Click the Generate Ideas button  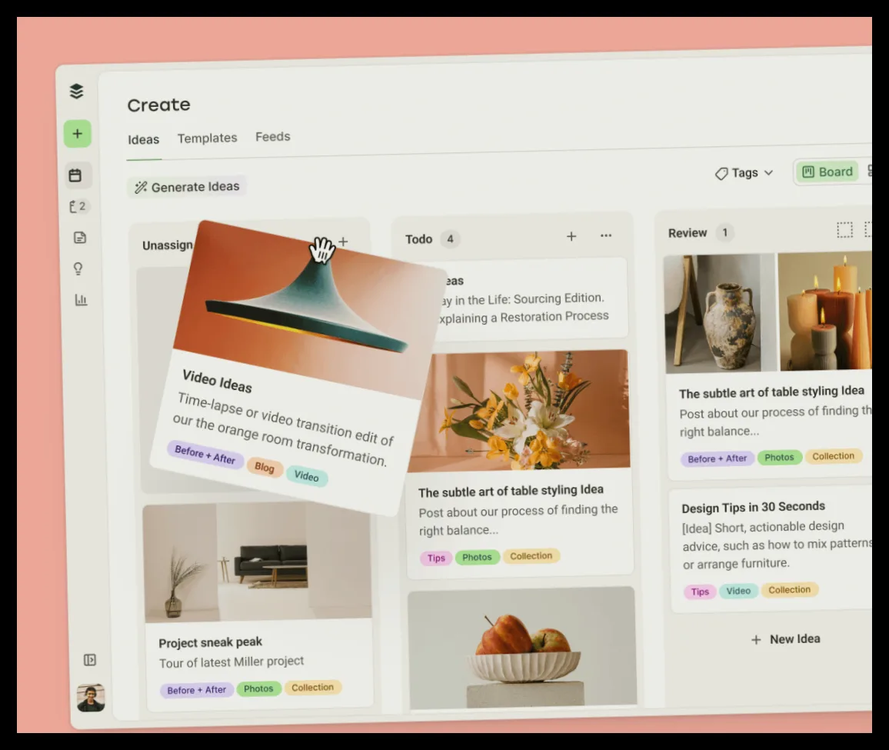(x=187, y=187)
